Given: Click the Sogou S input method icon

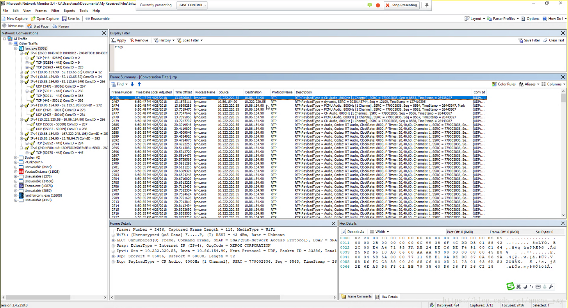Looking at the screenshot, I should point(511,287).
